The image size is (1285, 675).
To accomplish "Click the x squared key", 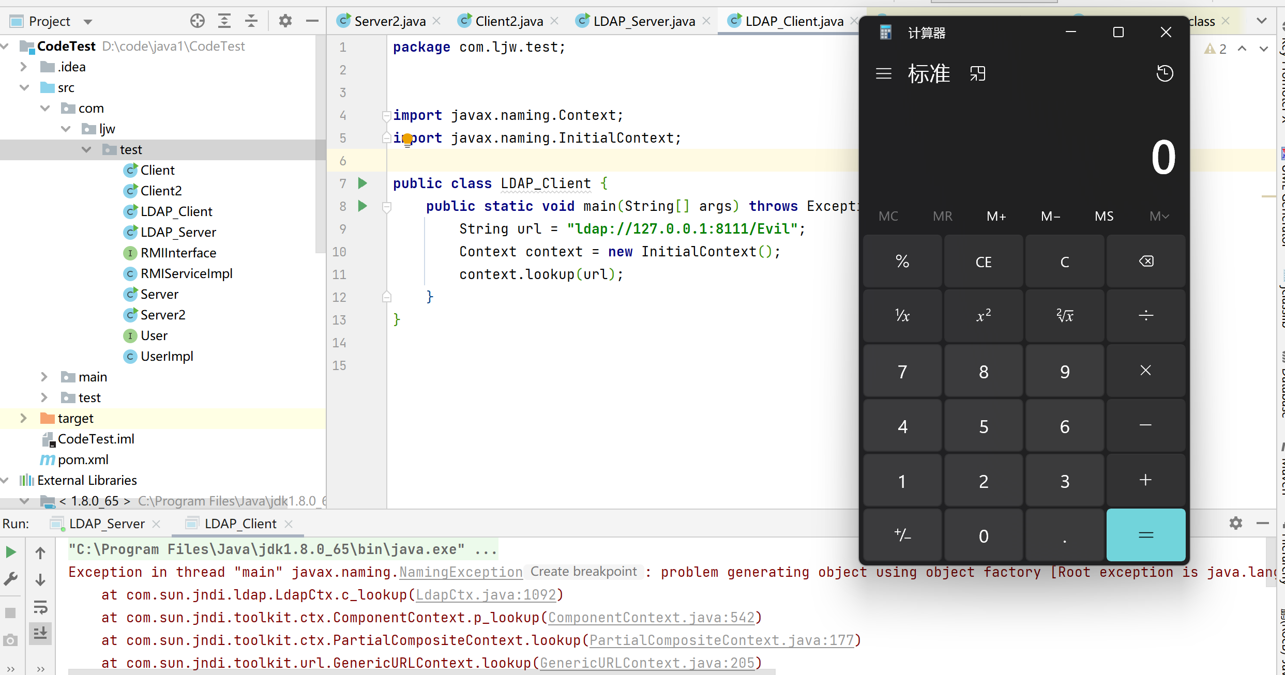I will click(x=984, y=316).
